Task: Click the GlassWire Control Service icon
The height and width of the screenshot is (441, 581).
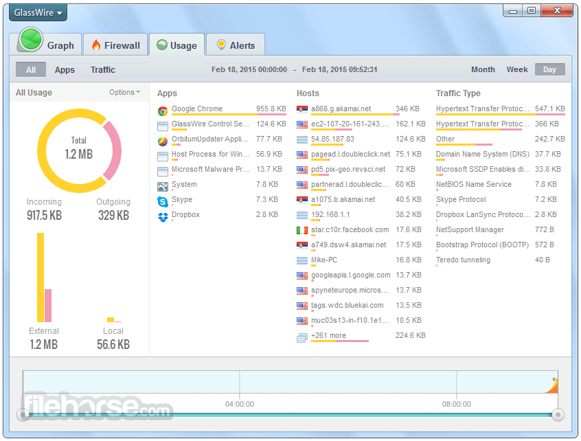Action: (x=163, y=126)
